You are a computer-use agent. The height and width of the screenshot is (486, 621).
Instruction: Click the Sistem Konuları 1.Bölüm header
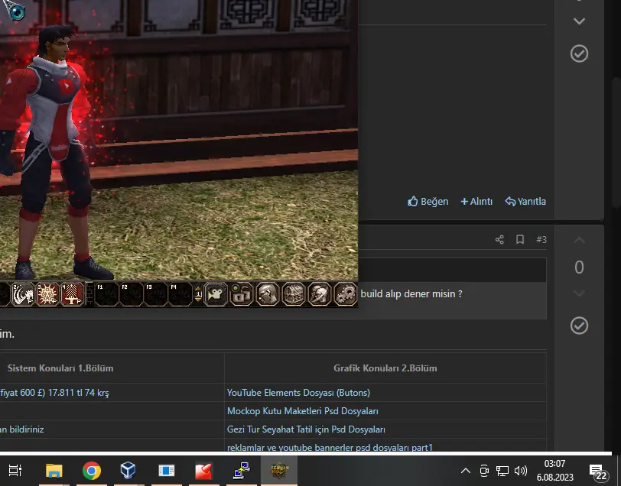[60, 368]
